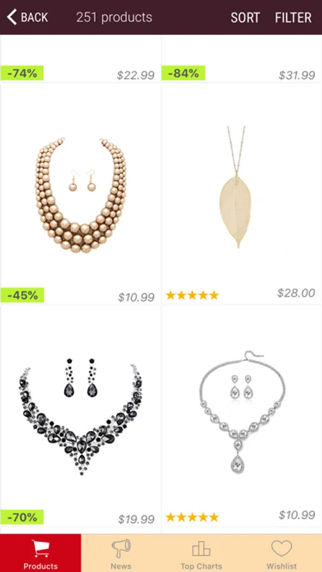
Task: Tap the -74% discount badge
Action: pyautogui.click(x=22, y=73)
